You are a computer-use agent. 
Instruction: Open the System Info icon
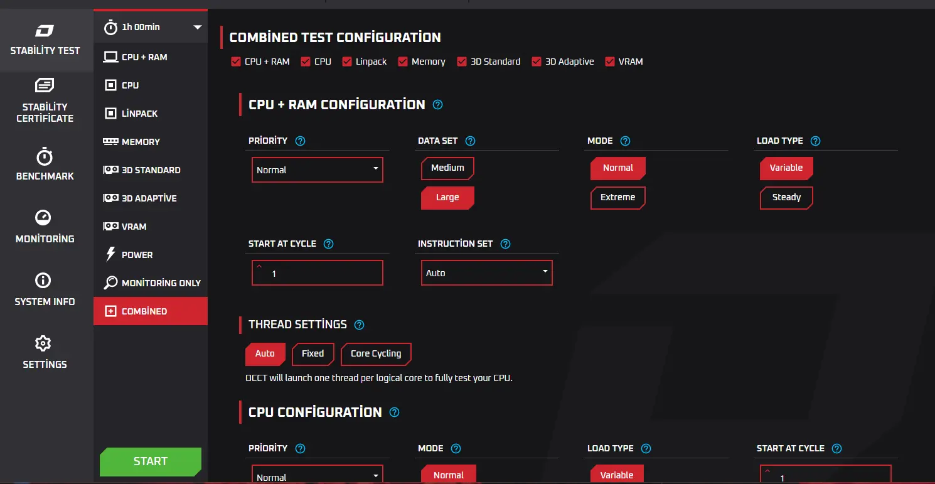point(43,280)
